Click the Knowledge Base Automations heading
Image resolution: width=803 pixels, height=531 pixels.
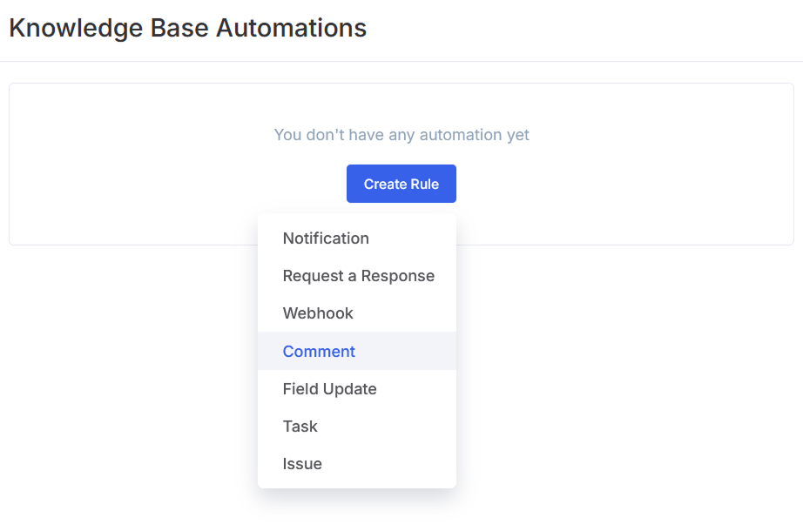click(x=187, y=28)
